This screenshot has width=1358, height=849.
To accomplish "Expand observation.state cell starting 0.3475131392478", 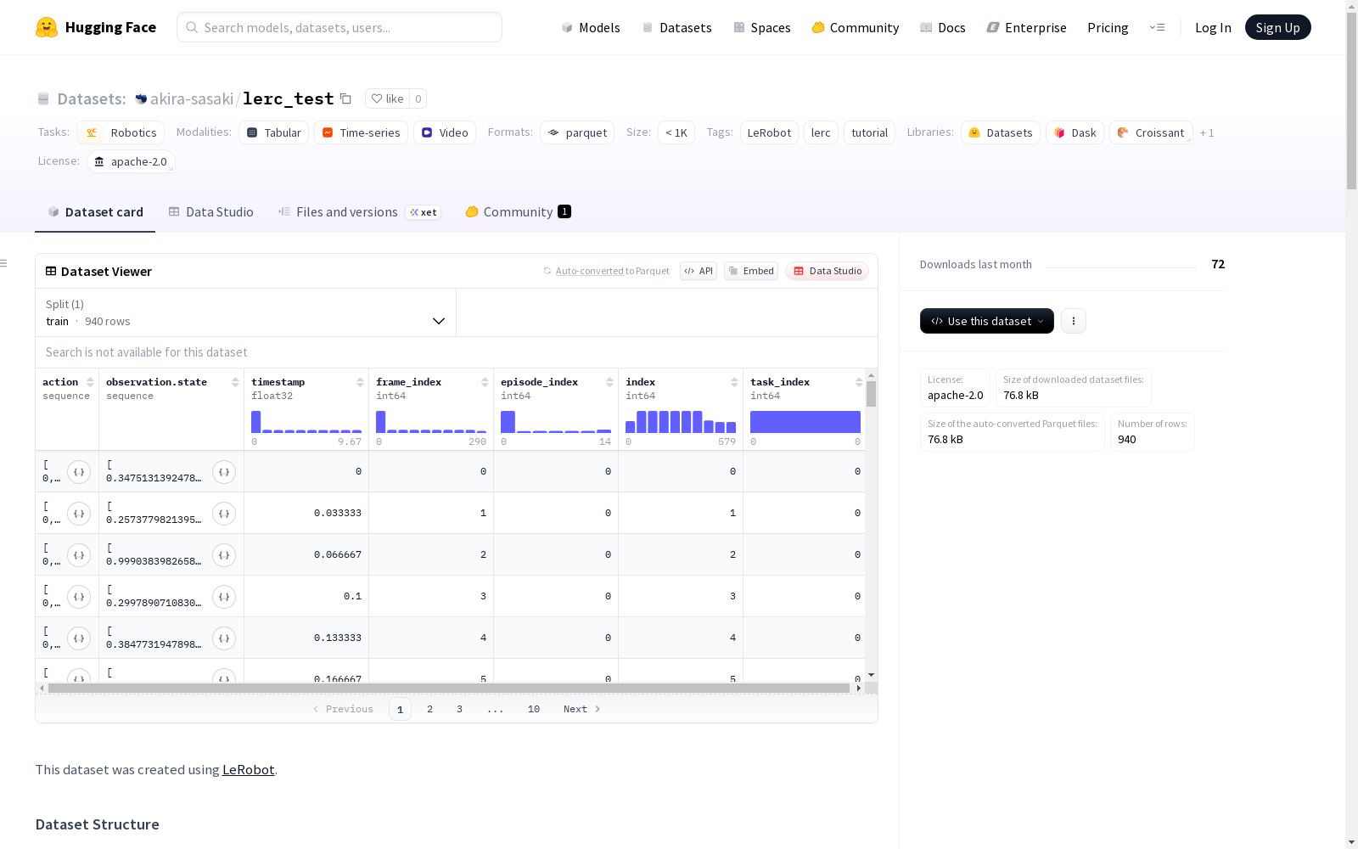I will [224, 472].
